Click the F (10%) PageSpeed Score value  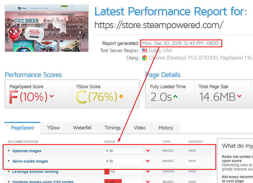pyautogui.click(x=29, y=97)
